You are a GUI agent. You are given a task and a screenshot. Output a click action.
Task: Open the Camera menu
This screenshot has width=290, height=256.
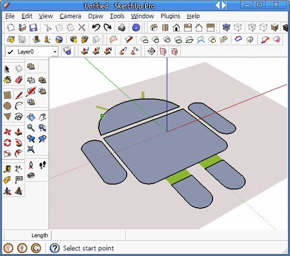point(70,16)
